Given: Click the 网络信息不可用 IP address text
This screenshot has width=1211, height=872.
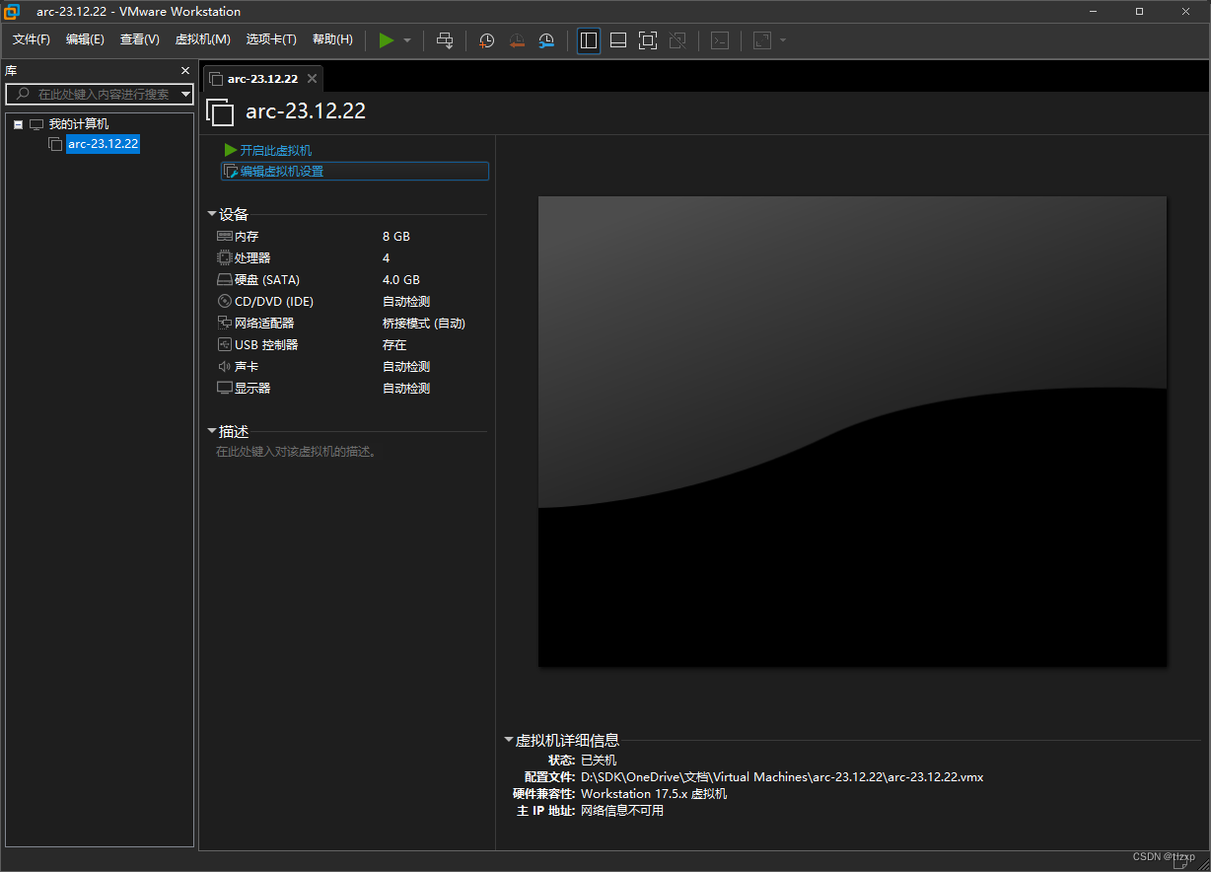Looking at the screenshot, I should coord(622,811).
